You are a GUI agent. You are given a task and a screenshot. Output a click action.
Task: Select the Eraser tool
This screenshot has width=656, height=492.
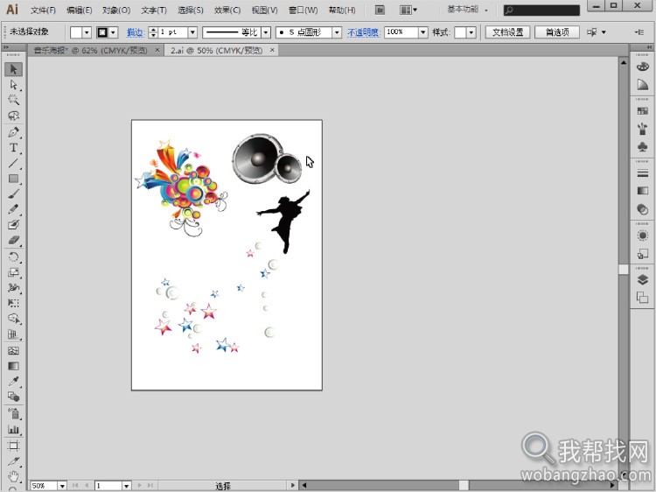(13, 241)
